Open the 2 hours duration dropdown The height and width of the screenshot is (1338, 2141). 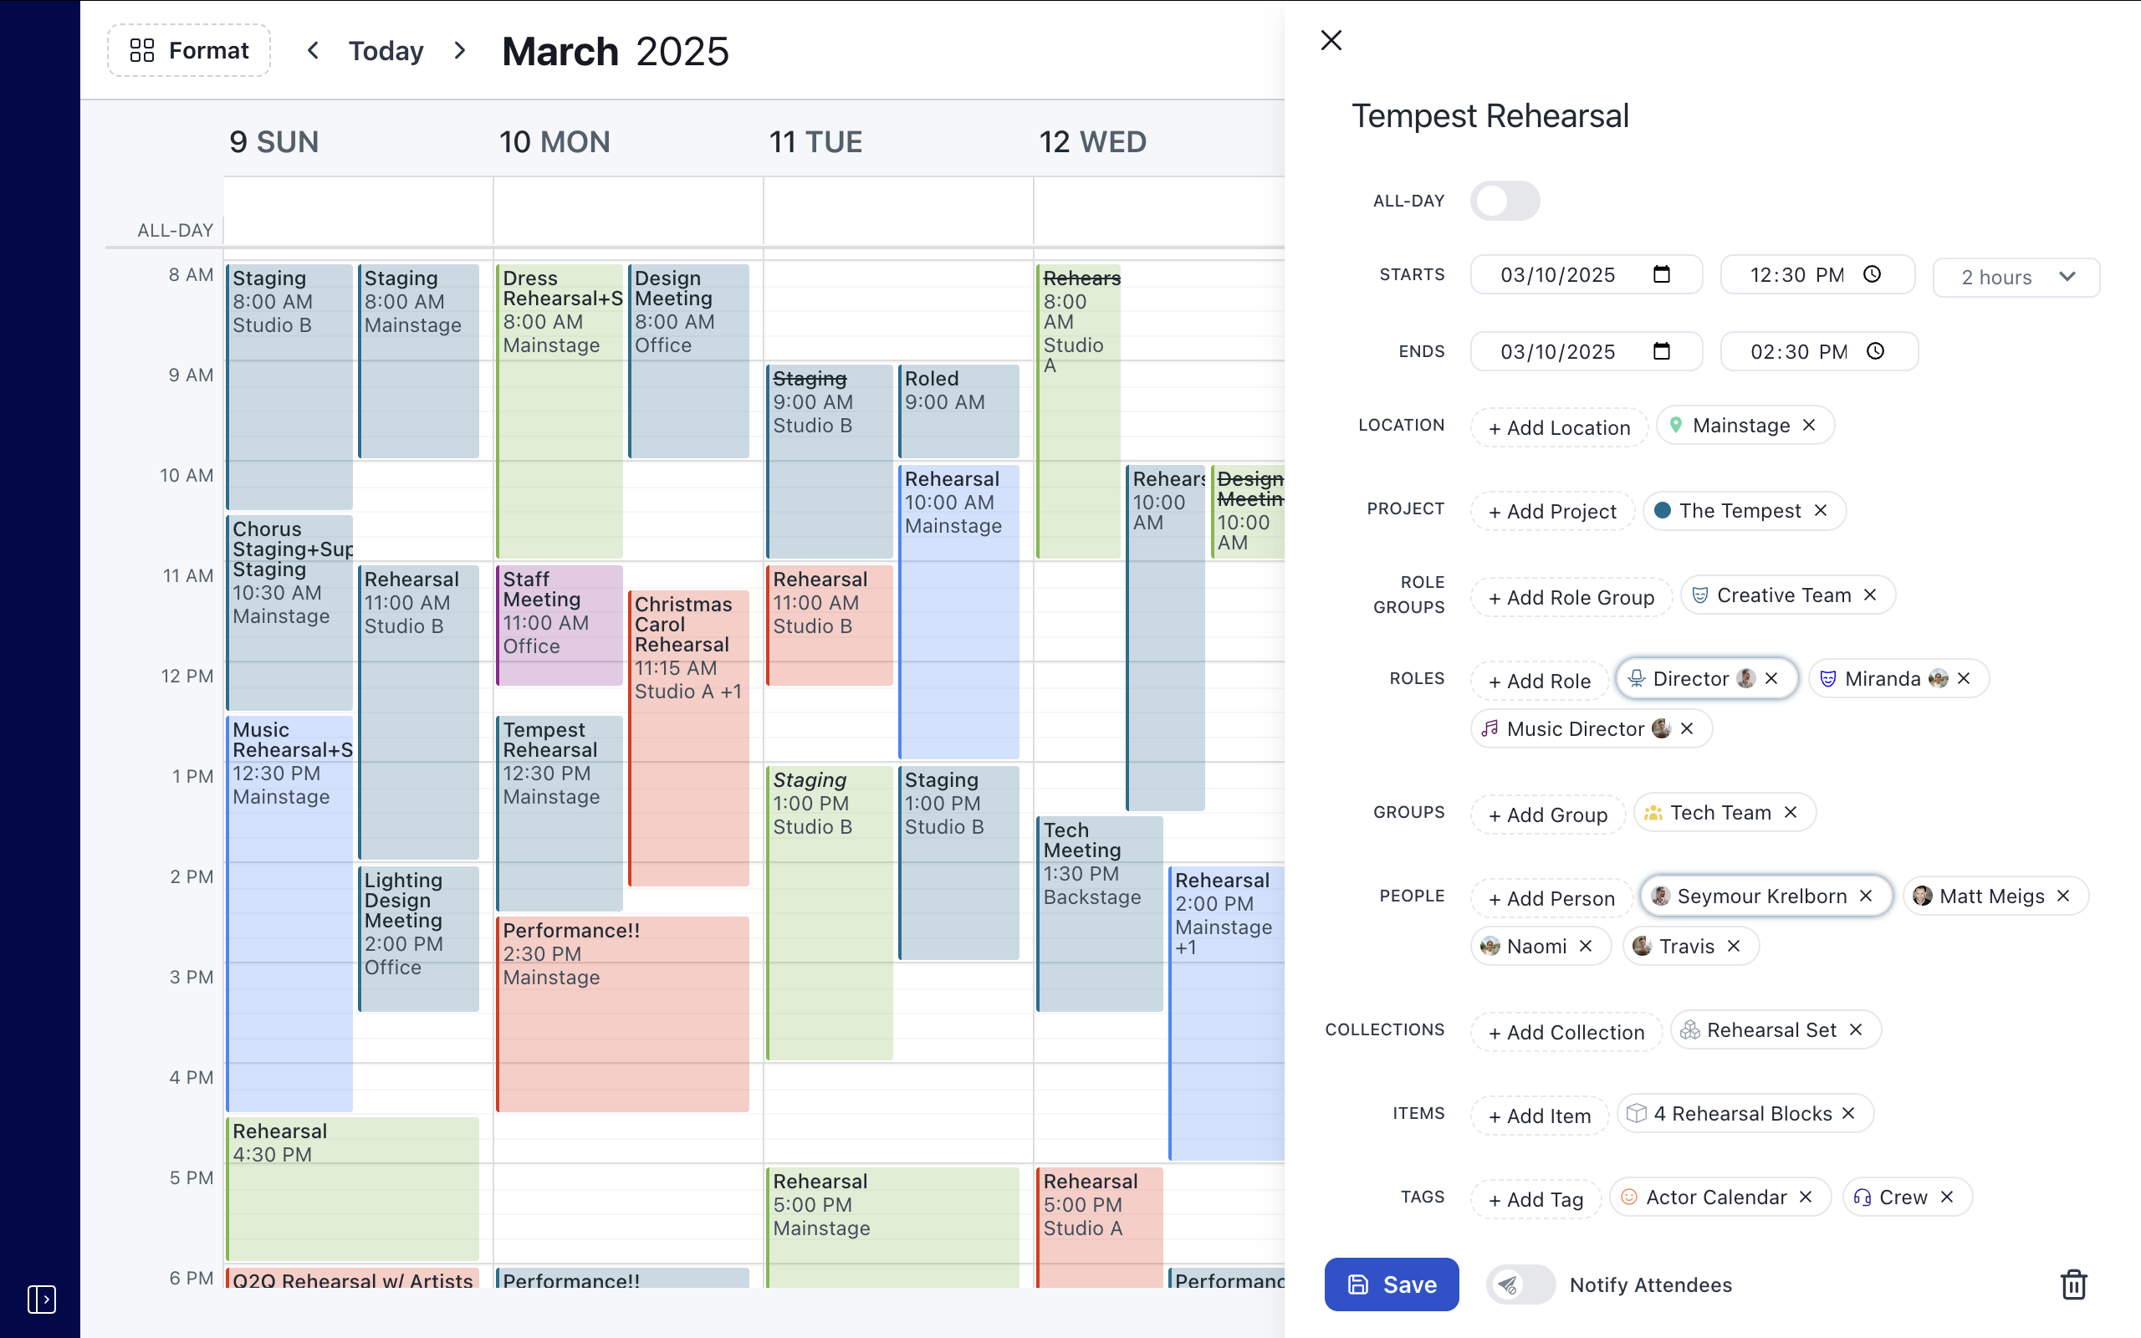click(2016, 277)
